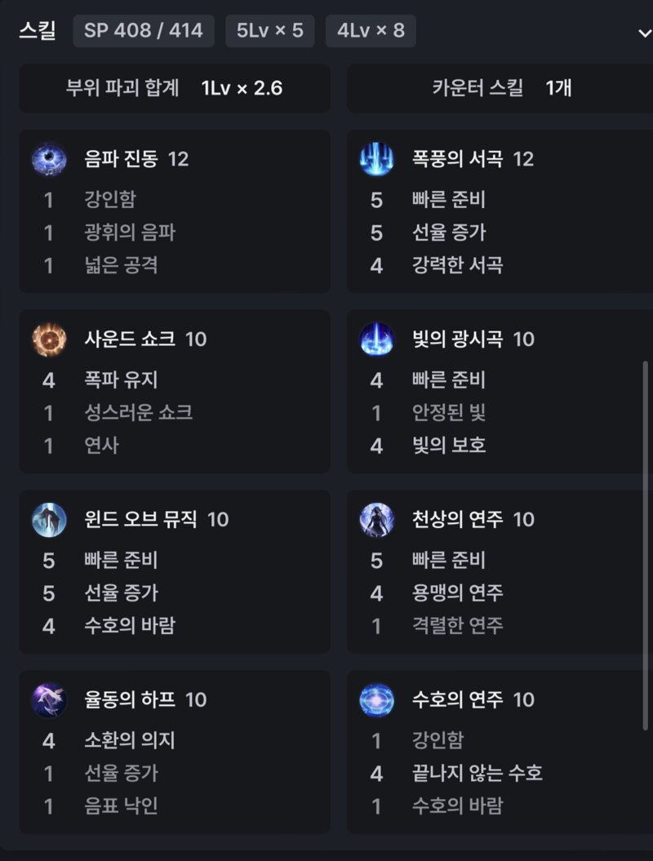Click the 폭파 유지 tripod entry
This screenshot has height=861, width=653.
point(121,380)
